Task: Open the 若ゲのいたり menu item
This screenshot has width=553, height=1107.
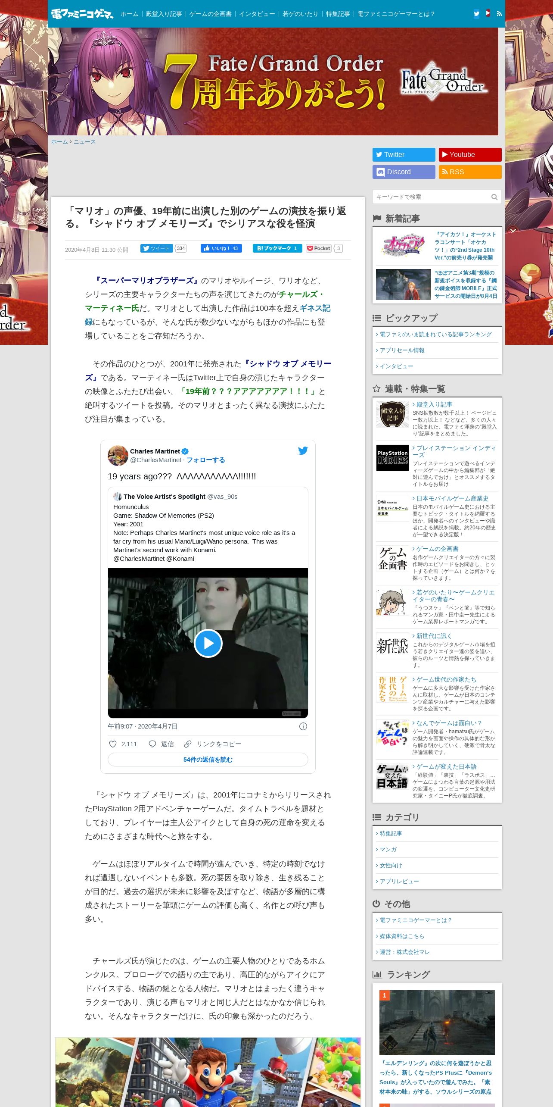Action: [x=301, y=14]
